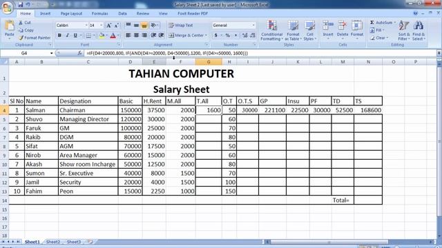Apply Accounting dollar number format
Screen dimensions: 442x248
click(x=215, y=35)
